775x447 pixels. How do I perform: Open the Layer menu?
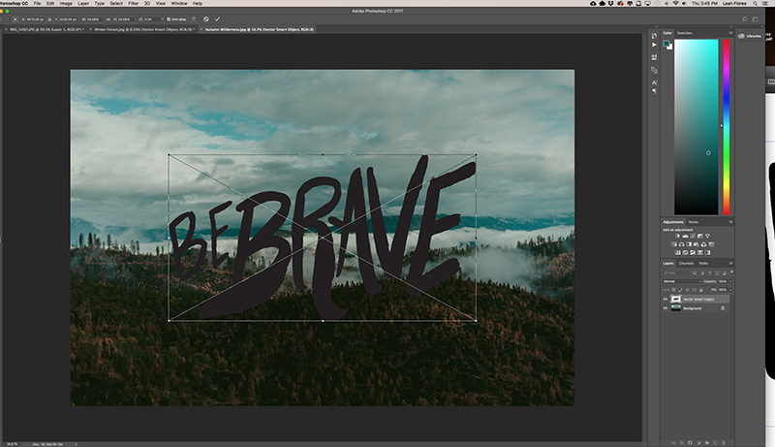point(83,3)
